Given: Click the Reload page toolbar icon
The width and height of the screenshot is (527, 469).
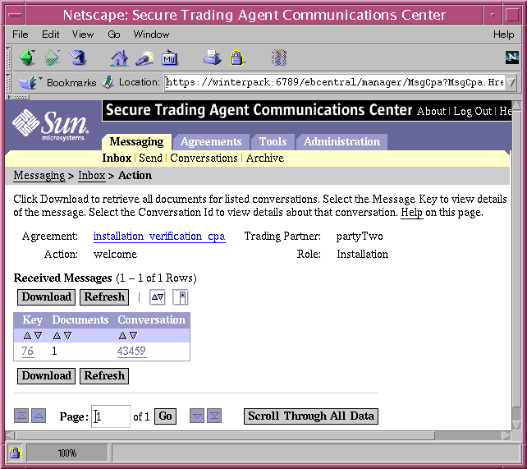Looking at the screenshot, I should click(x=78, y=57).
